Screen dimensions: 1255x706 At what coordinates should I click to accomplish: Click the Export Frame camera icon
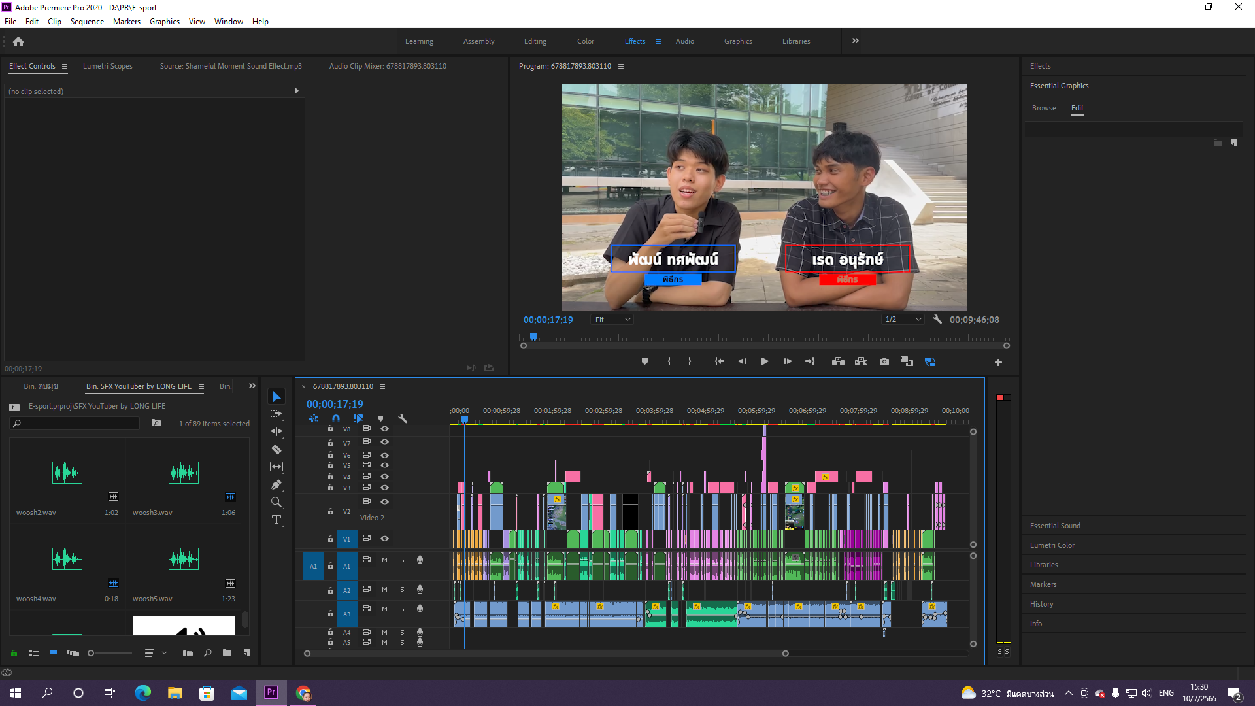tap(884, 361)
